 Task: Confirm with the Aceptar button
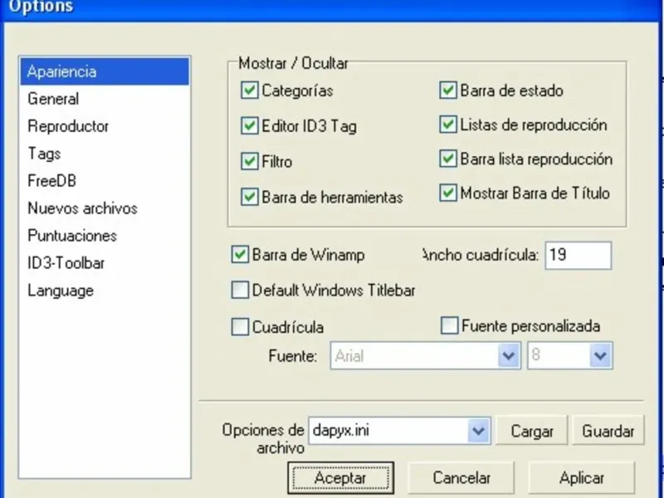[340, 478]
